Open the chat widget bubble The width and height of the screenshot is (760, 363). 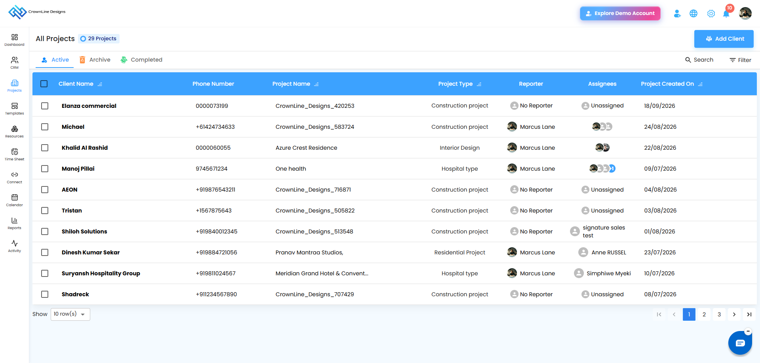(740, 343)
